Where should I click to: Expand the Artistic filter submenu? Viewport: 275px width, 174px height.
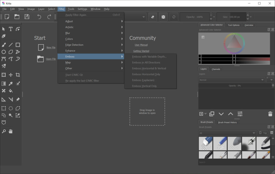tap(91, 27)
